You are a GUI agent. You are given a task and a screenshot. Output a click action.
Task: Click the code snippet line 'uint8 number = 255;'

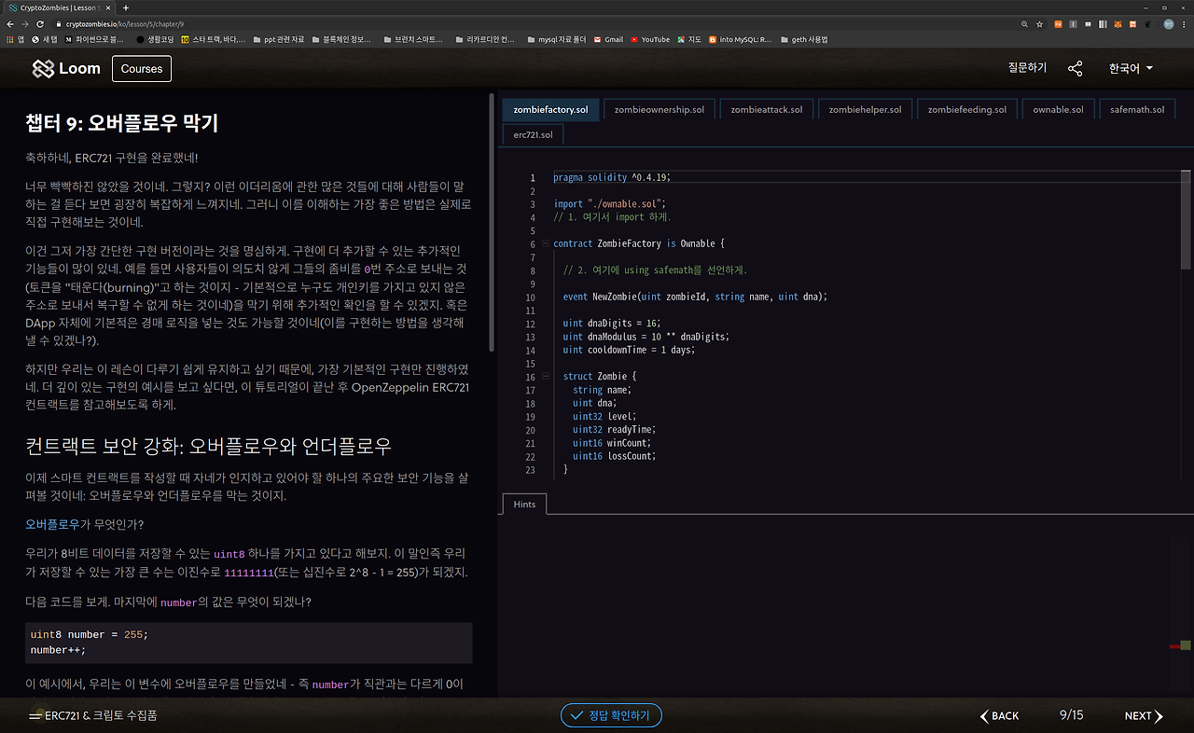pos(90,635)
